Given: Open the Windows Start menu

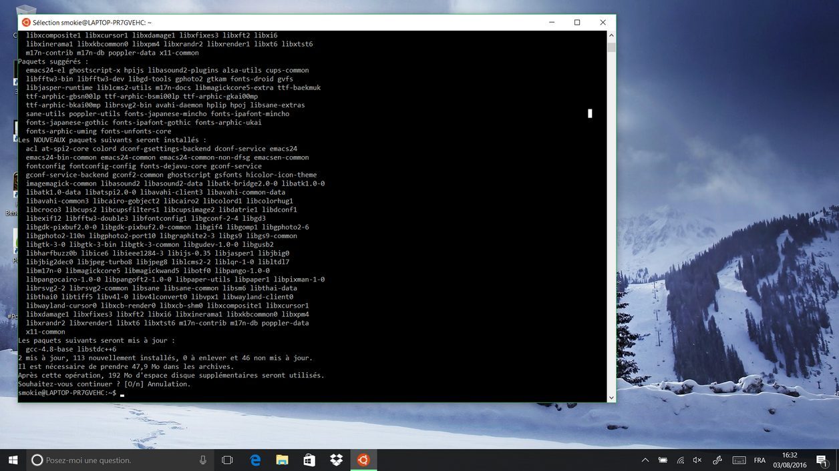Looking at the screenshot, I should coord(13,460).
